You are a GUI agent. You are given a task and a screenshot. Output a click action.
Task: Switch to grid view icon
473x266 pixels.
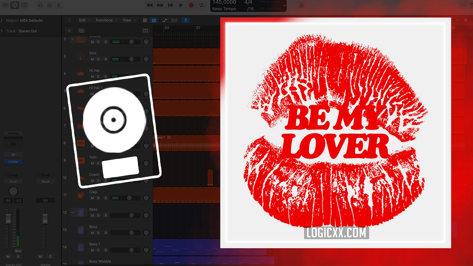(x=145, y=20)
